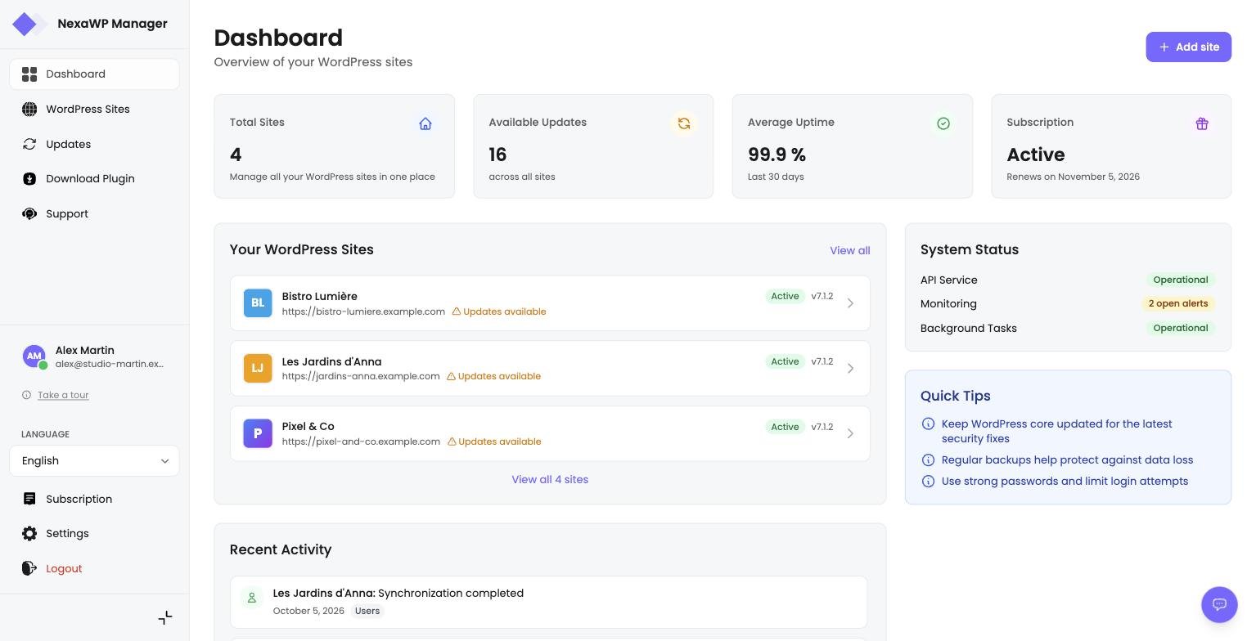Image resolution: width=1256 pixels, height=641 pixels.
Task: Click the Users tag in Recent Activity
Action: 367,612
